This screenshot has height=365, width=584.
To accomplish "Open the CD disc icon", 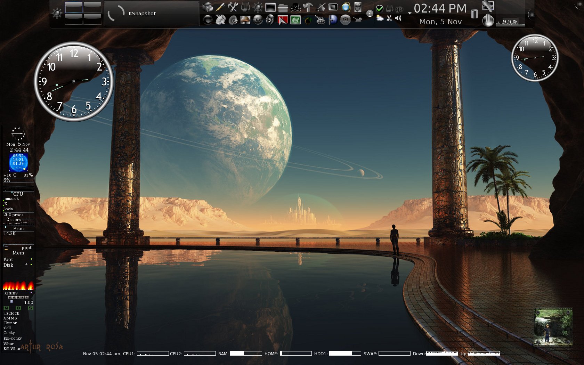I will pos(345,20).
